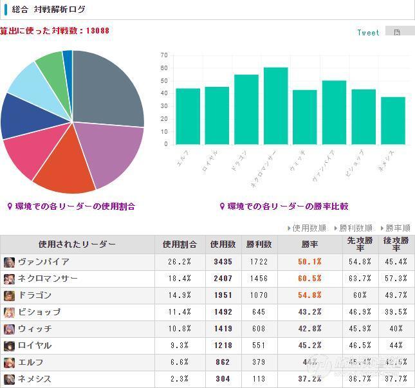Screen dimensions: 415x388
Task: Sort table by 勝利数順
Action: click(354, 228)
